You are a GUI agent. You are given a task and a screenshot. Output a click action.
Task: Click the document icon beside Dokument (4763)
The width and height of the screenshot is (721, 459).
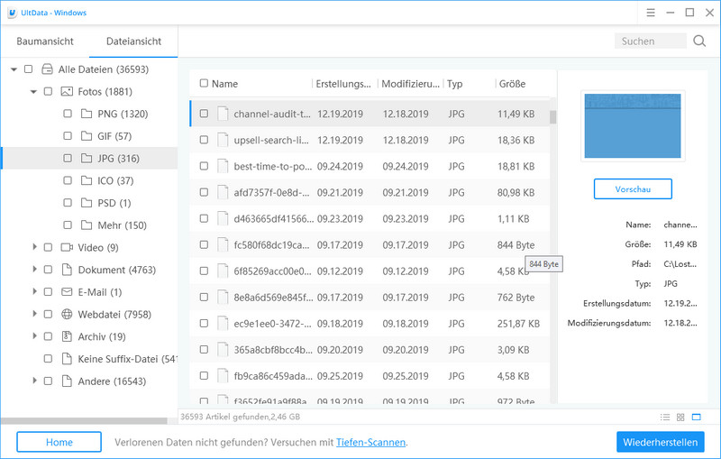coord(67,270)
